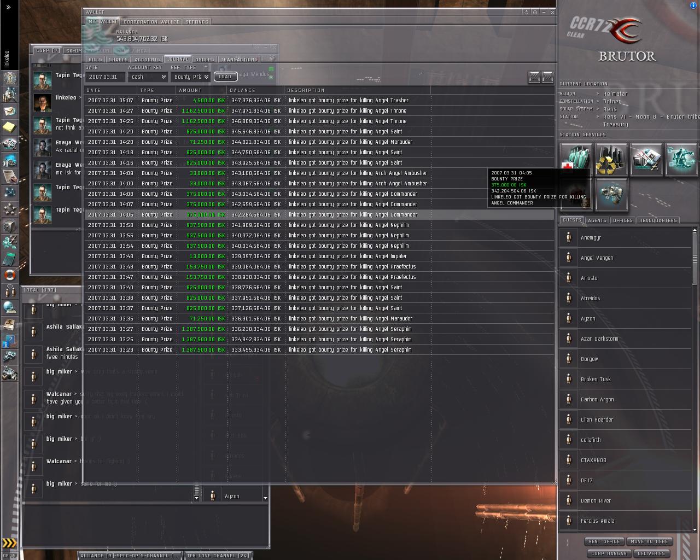Select the Local [139] chat tab
The height and width of the screenshot is (560, 700).
point(40,290)
